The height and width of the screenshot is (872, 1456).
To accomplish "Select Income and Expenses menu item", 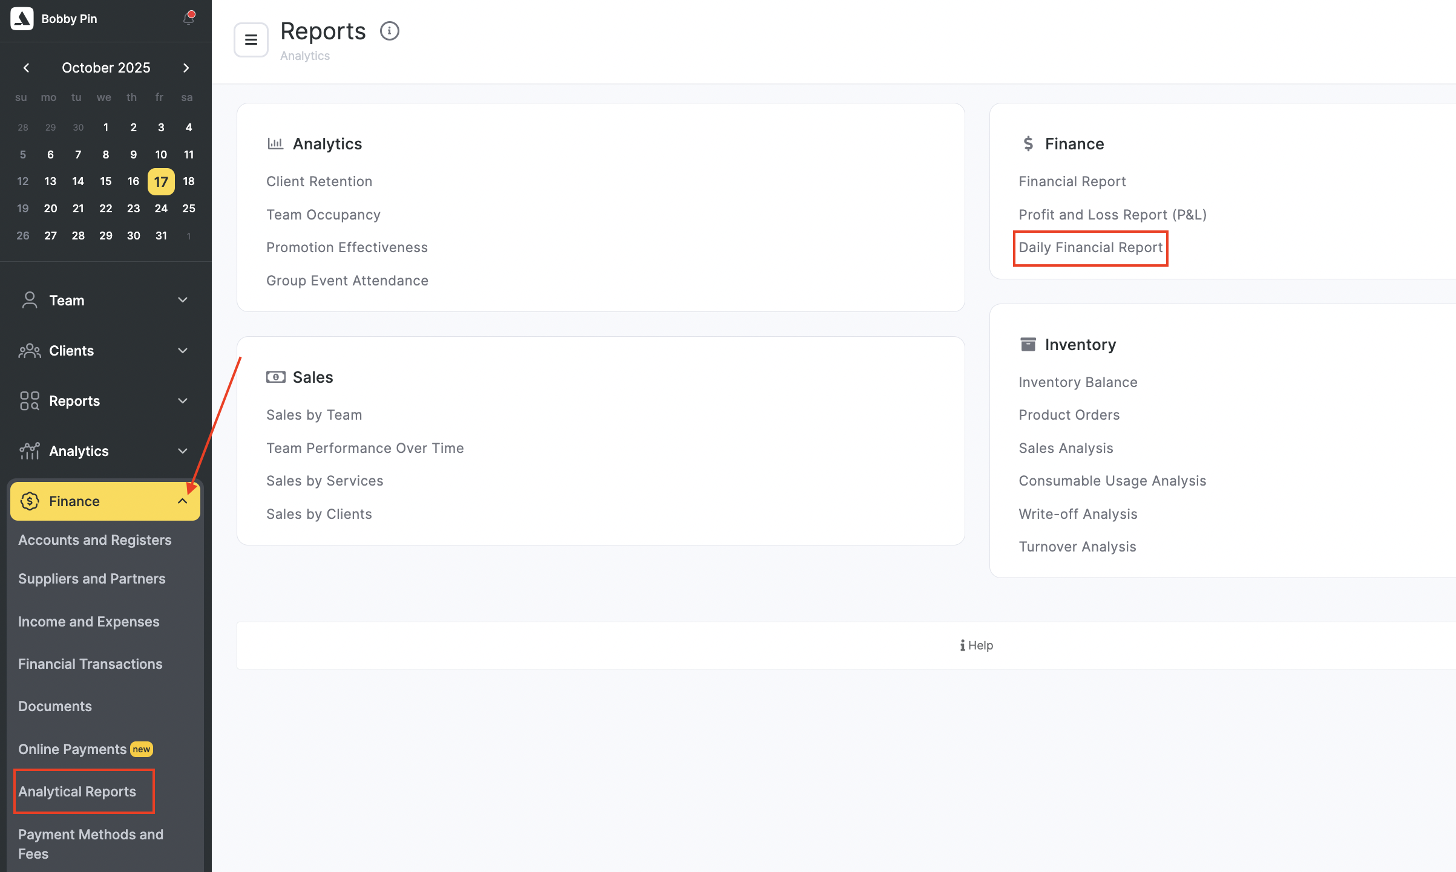I will [88, 622].
